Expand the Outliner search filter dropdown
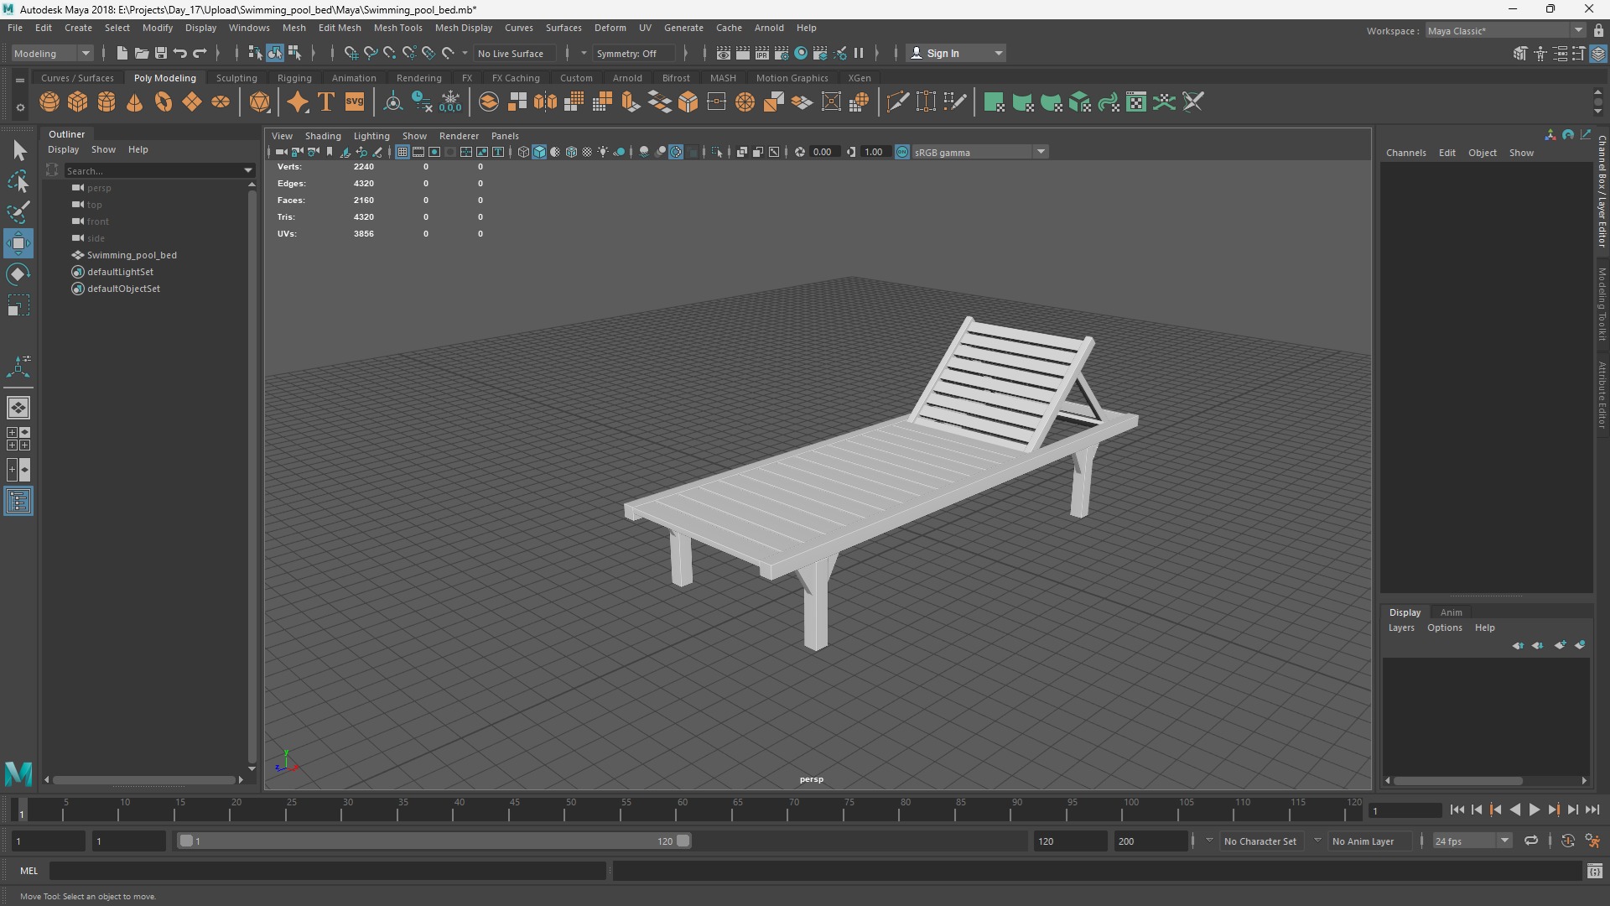Image resolution: width=1610 pixels, height=906 pixels. point(248,170)
